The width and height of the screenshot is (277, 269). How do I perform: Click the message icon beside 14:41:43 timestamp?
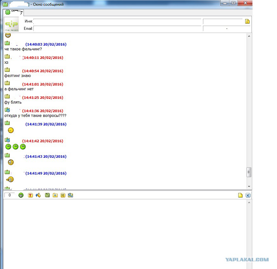coord(7,155)
